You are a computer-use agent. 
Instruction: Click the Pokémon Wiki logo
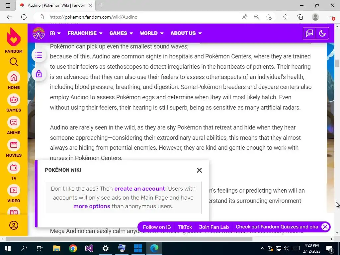coord(39,33)
